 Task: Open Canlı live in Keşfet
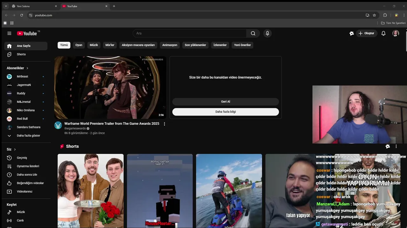pyautogui.click(x=26, y=220)
